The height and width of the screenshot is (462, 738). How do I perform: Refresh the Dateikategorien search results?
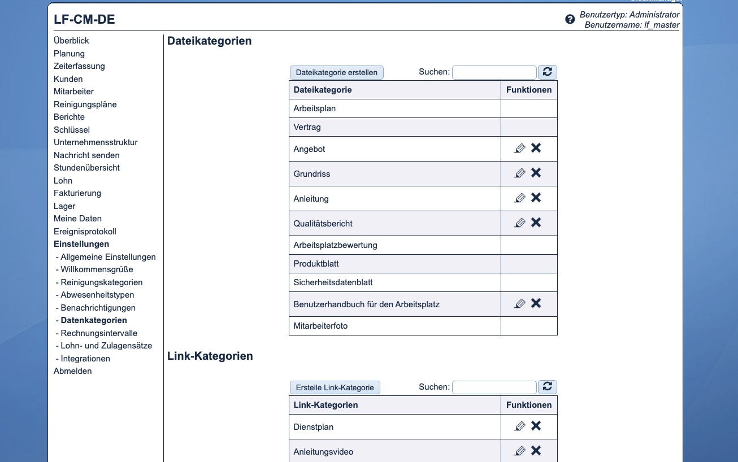(x=546, y=72)
